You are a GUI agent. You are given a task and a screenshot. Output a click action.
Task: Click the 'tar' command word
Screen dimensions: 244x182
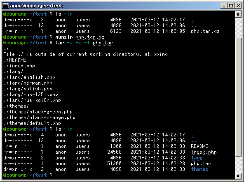tap(60, 43)
